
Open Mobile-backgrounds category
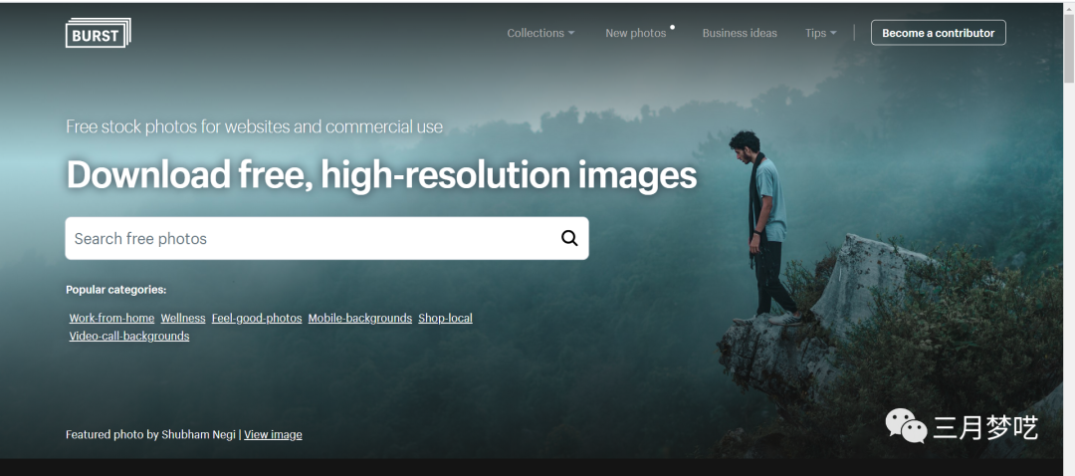[x=360, y=319]
